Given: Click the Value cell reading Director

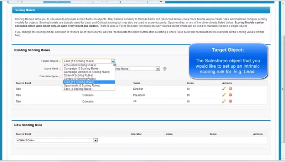Looking at the screenshot, I should click(x=138, y=89).
